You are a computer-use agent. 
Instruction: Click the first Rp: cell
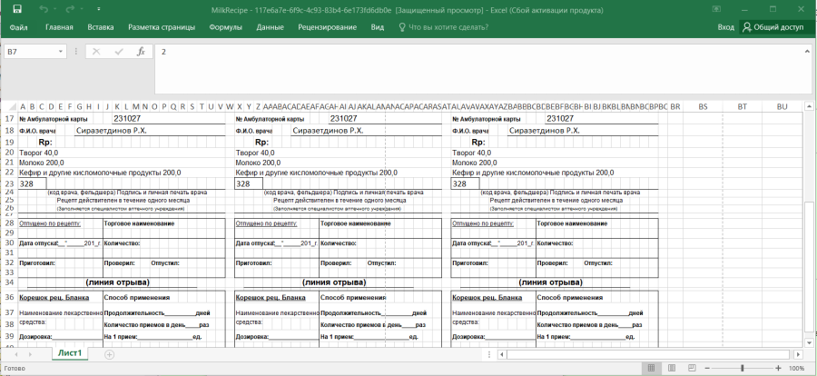tap(46, 142)
